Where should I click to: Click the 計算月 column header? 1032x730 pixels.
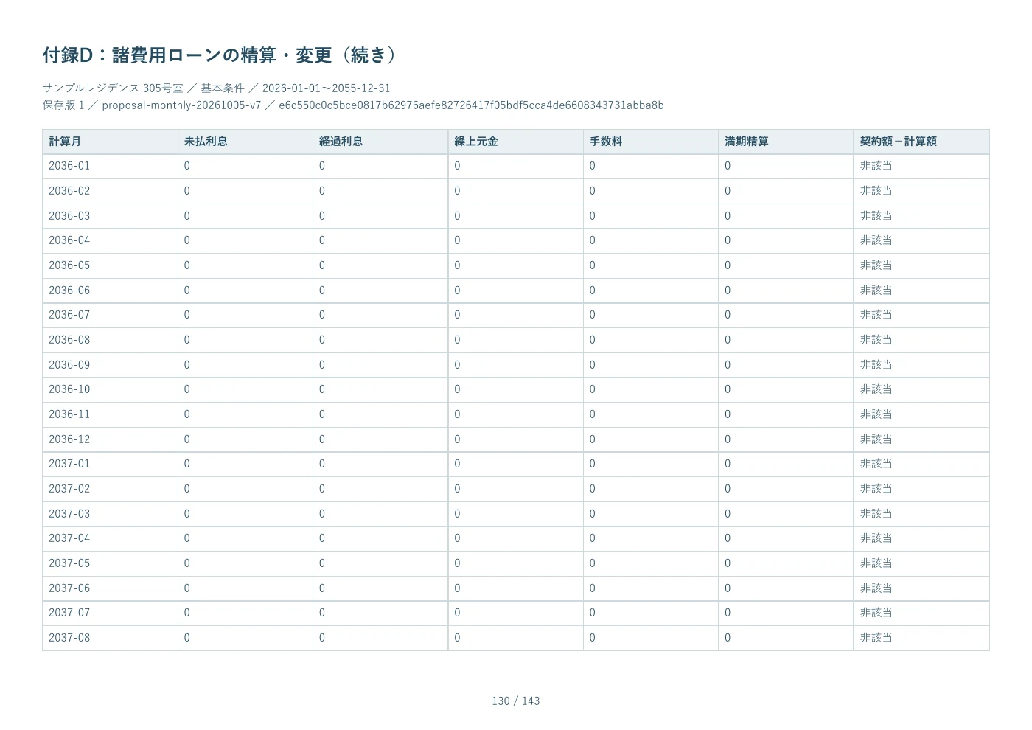(110, 142)
